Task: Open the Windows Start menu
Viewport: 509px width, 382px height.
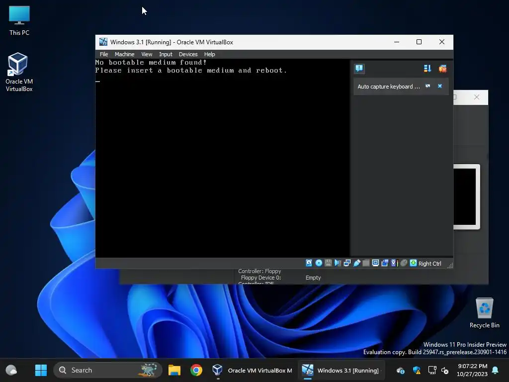Action: 41,370
